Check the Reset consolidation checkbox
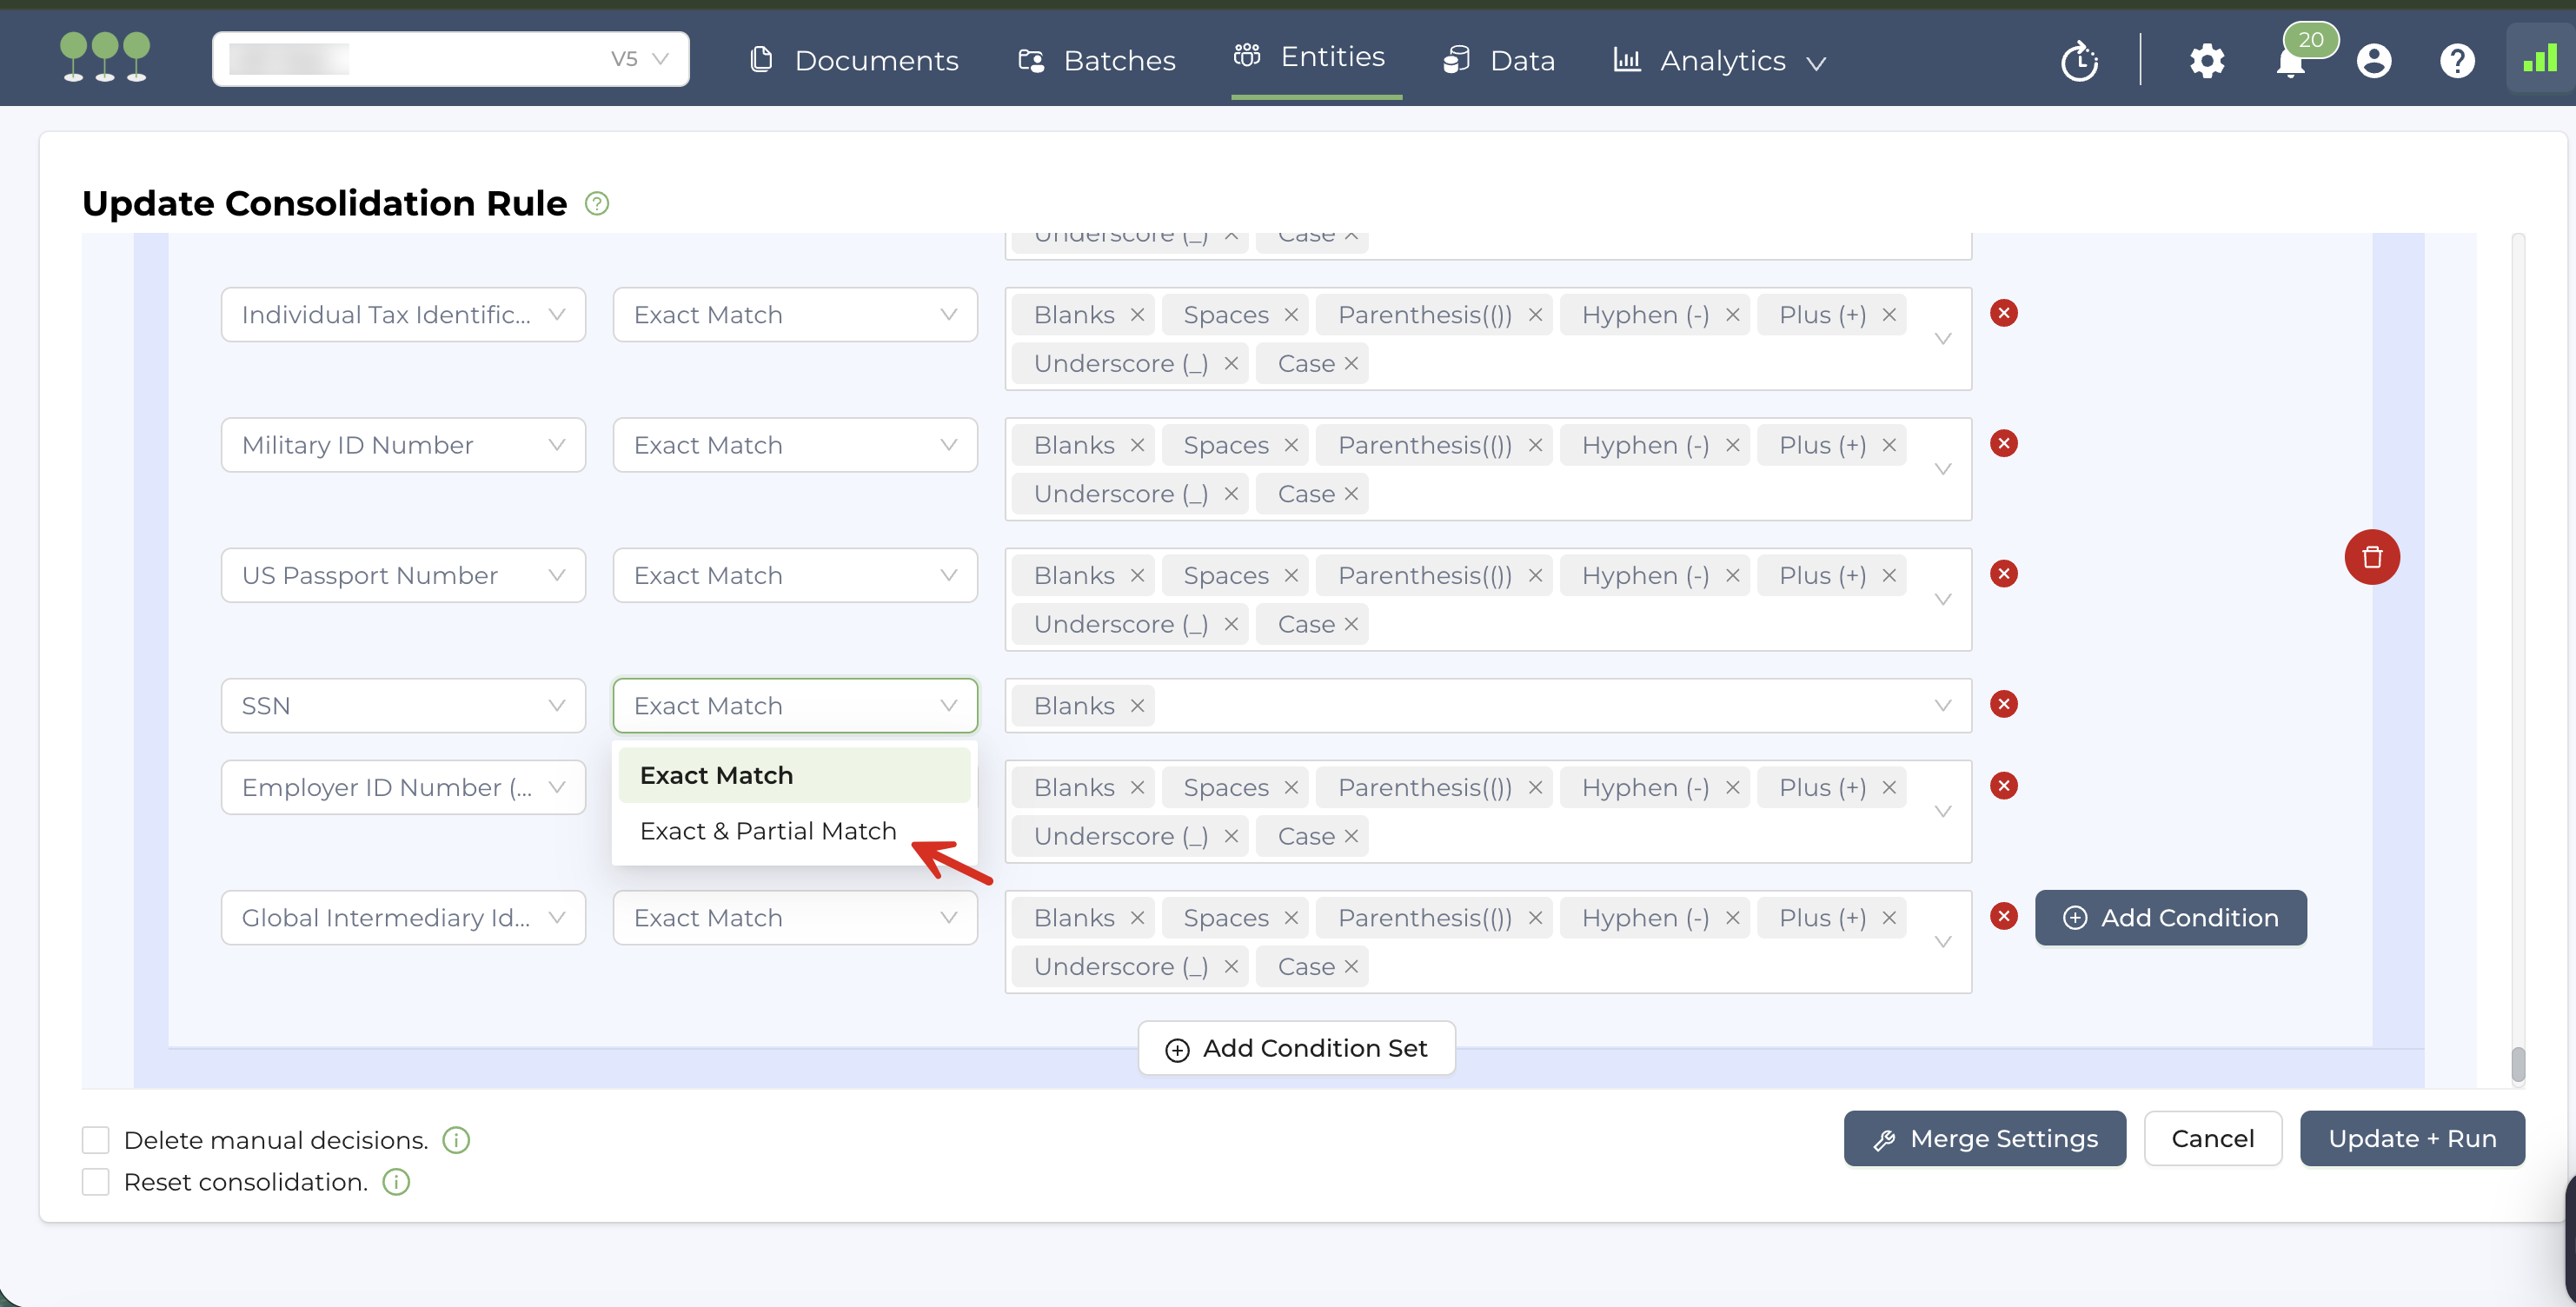Viewport: 2576px width, 1307px height. pyautogui.click(x=96, y=1182)
